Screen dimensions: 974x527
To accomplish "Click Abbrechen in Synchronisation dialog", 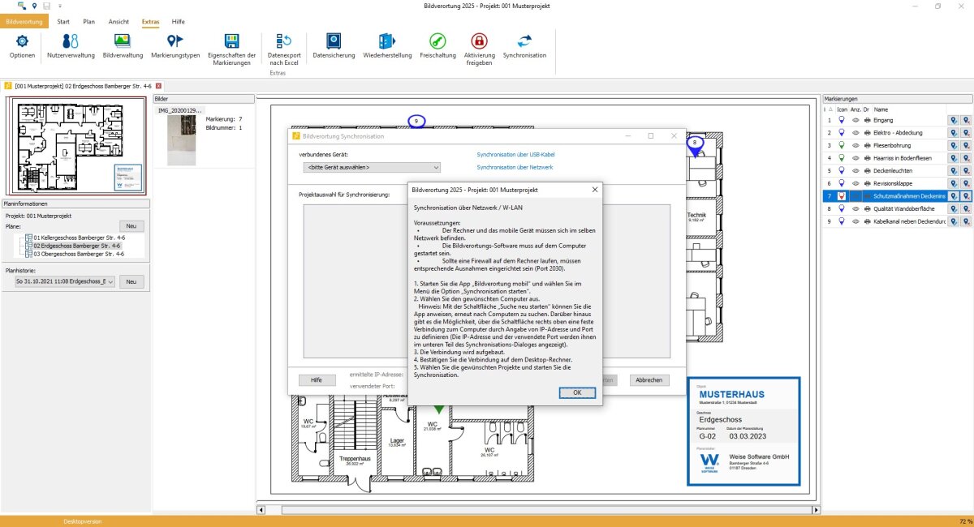I will [x=649, y=379].
